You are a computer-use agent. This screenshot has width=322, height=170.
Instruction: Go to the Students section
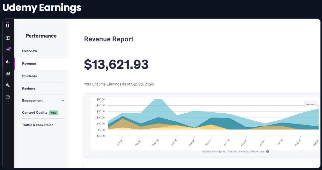pyautogui.click(x=29, y=76)
